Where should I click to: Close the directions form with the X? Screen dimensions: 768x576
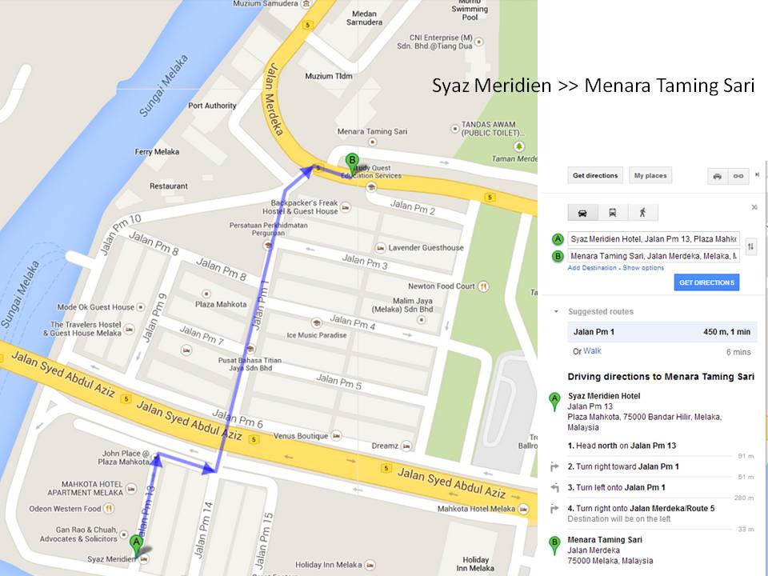[754, 208]
